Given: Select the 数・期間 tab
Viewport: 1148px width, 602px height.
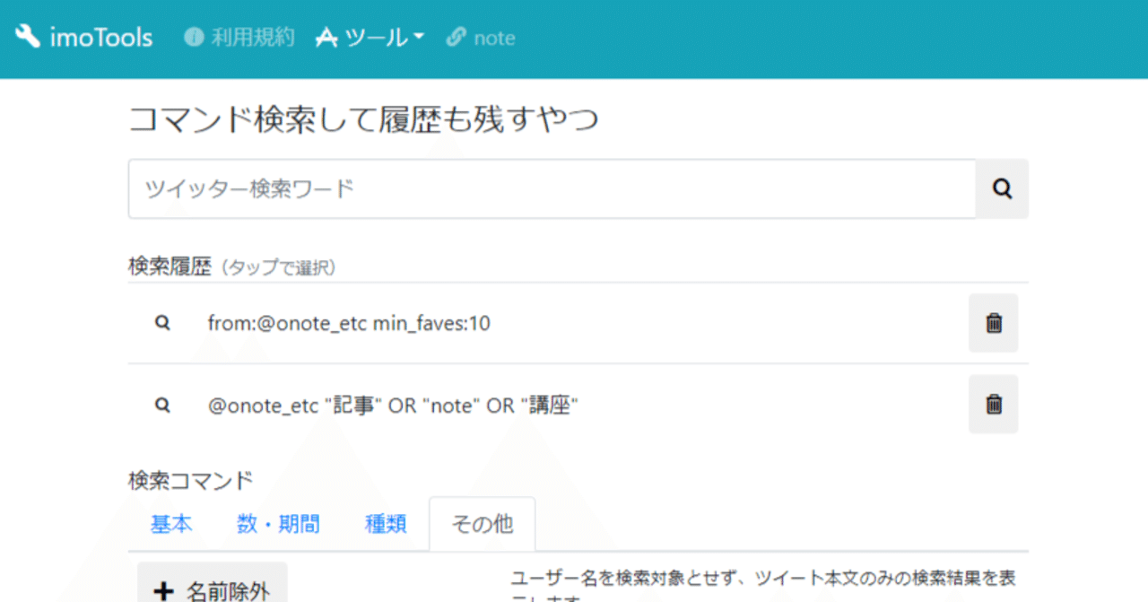Looking at the screenshot, I should (x=278, y=524).
